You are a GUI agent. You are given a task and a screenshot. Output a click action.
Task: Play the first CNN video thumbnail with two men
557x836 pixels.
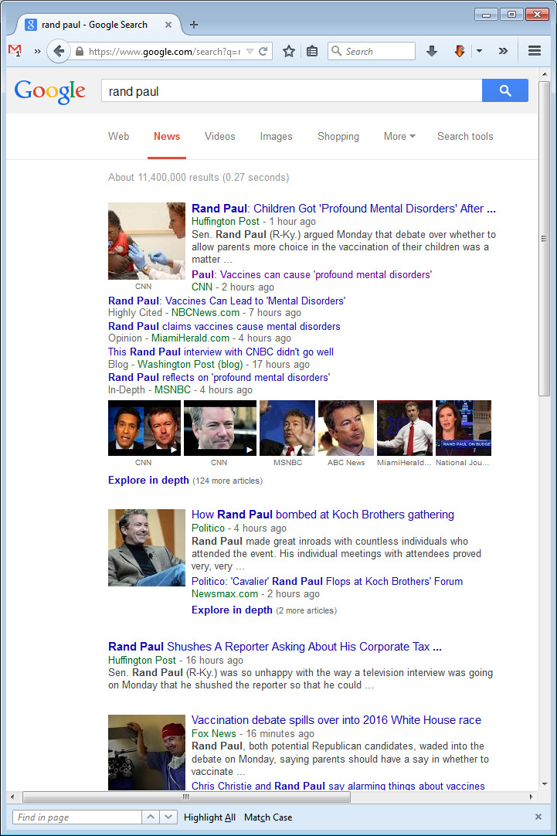point(144,428)
